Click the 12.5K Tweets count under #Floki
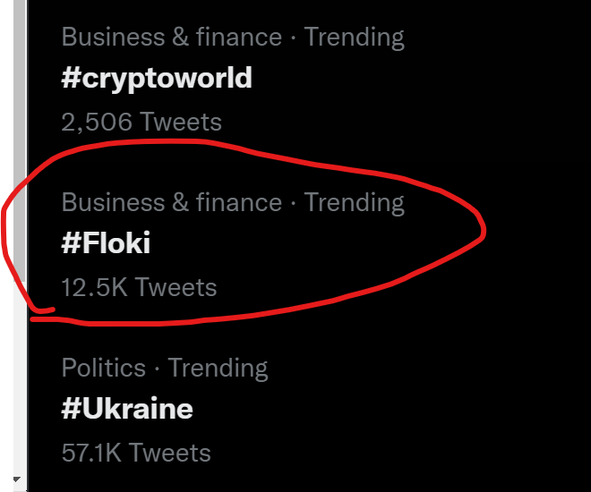This screenshot has width=591, height=492. pos(139,288)
